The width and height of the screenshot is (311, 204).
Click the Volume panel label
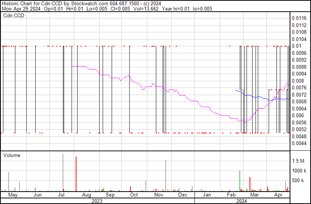point(12,155)
